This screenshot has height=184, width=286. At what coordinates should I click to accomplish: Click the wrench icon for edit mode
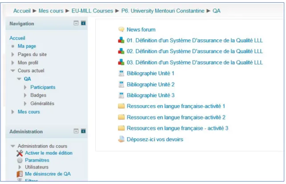click(20, 153)
